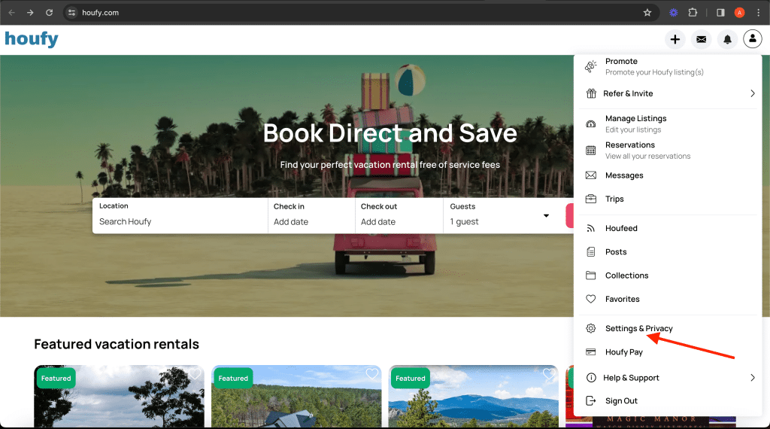Screen dimensions: 770x429
Task: Open the notifications bell icon
Action: coord(727,39)
